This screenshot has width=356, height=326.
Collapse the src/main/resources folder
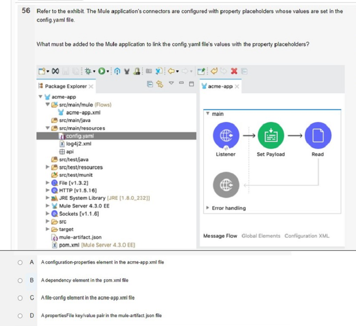click(48, 128)
